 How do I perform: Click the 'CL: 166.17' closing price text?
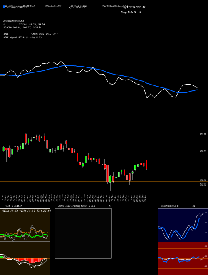(77, 7)
